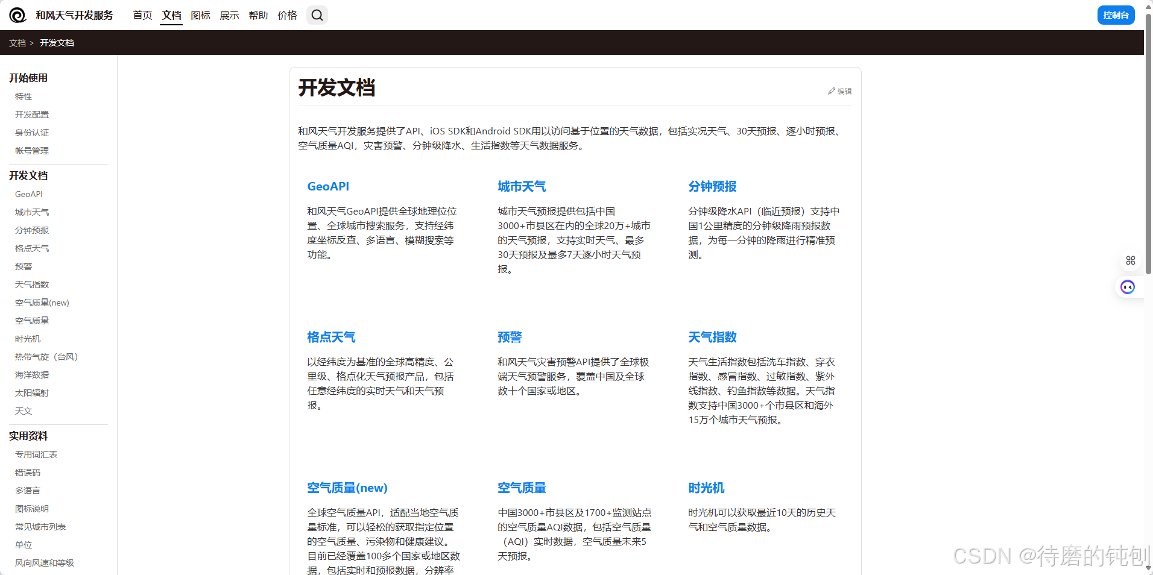Select 太阳辐射 in the sidebar

(x=32, y=393)
